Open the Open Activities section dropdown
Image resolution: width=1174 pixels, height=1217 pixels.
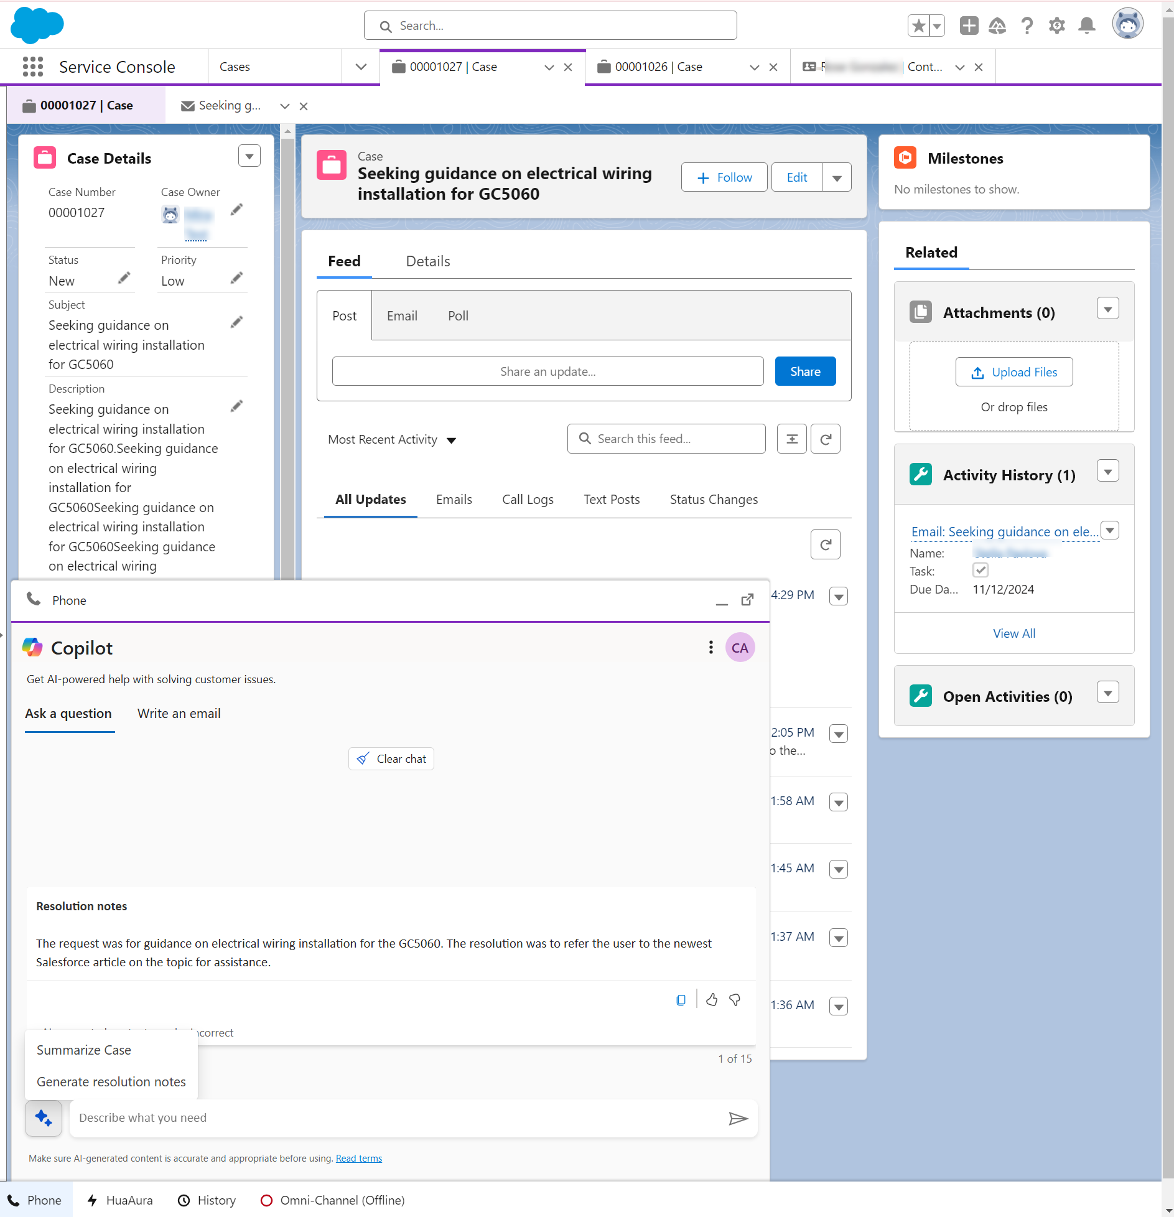pos(1107,692)
